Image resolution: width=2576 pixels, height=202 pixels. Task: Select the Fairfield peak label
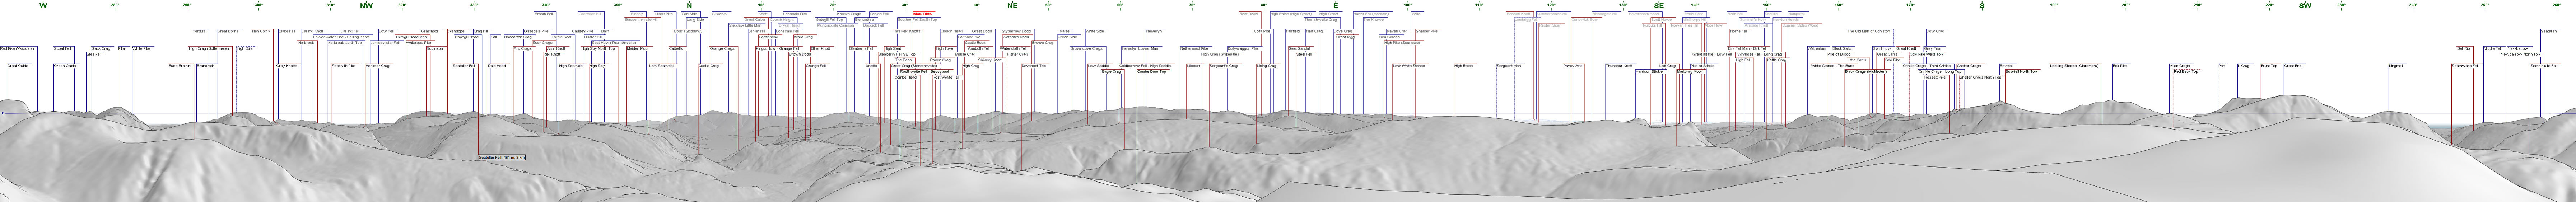coord(1292,31)
